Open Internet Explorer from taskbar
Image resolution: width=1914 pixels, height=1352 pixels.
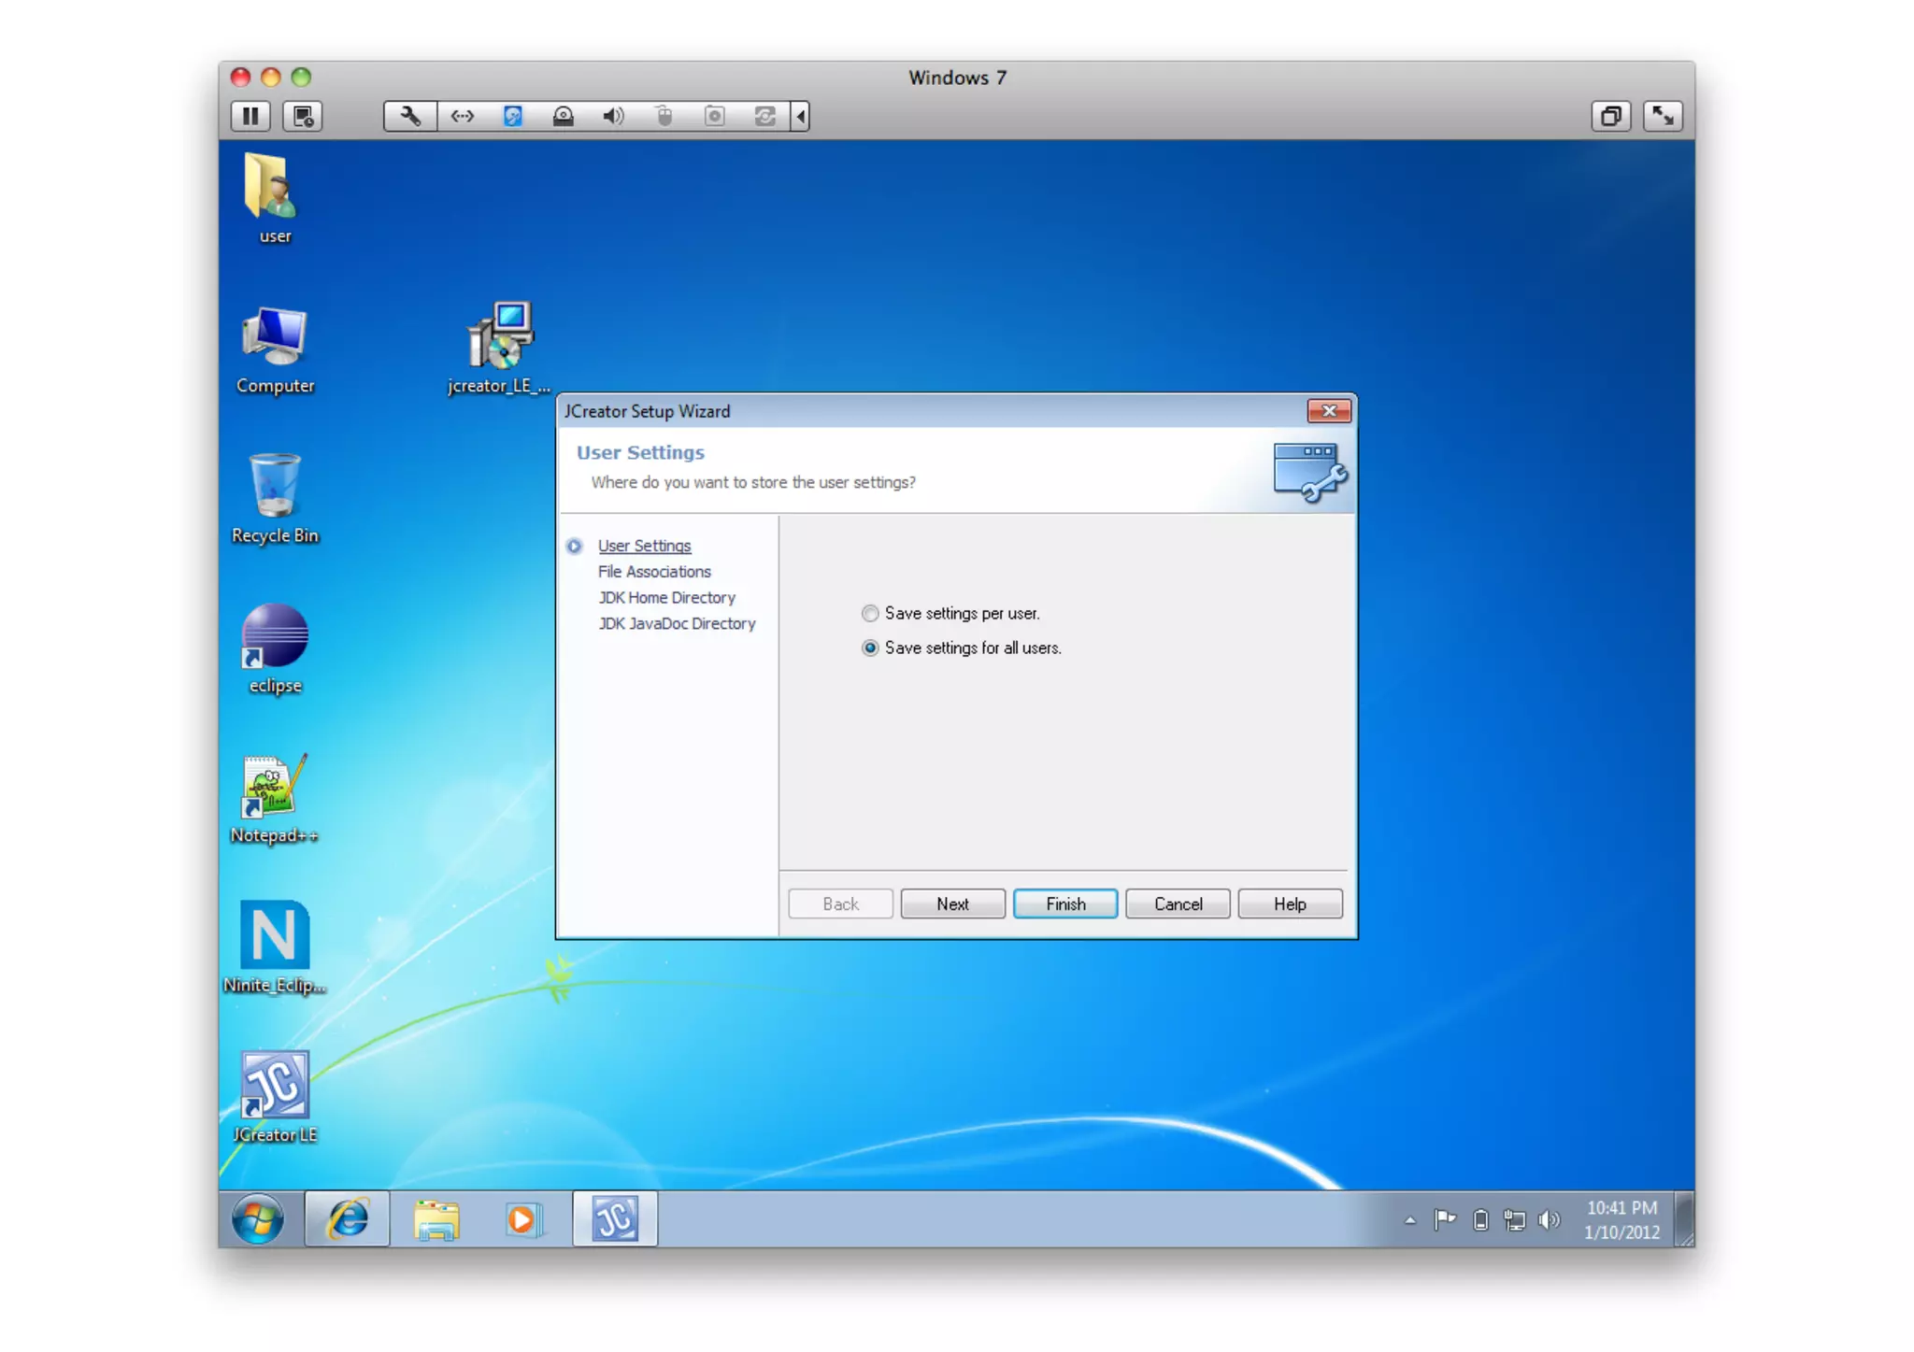point(348,1218)
